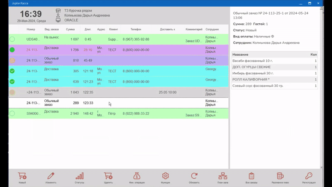Toggle solid green circle of 1 798 order
This screenshot has width=332, height=187.
pos(12,50)
